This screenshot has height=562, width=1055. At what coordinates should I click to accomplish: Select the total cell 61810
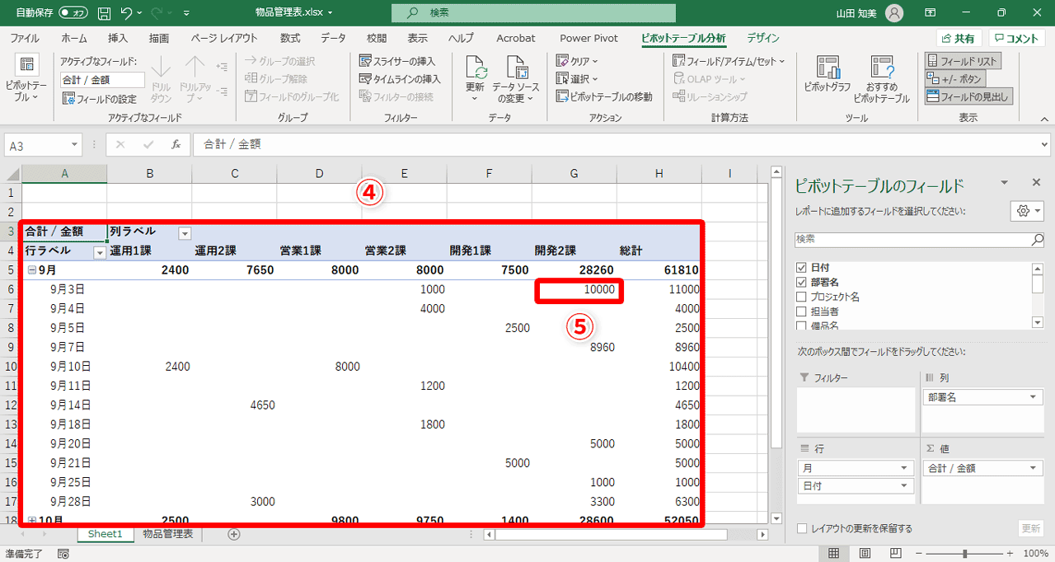[659, 270]
